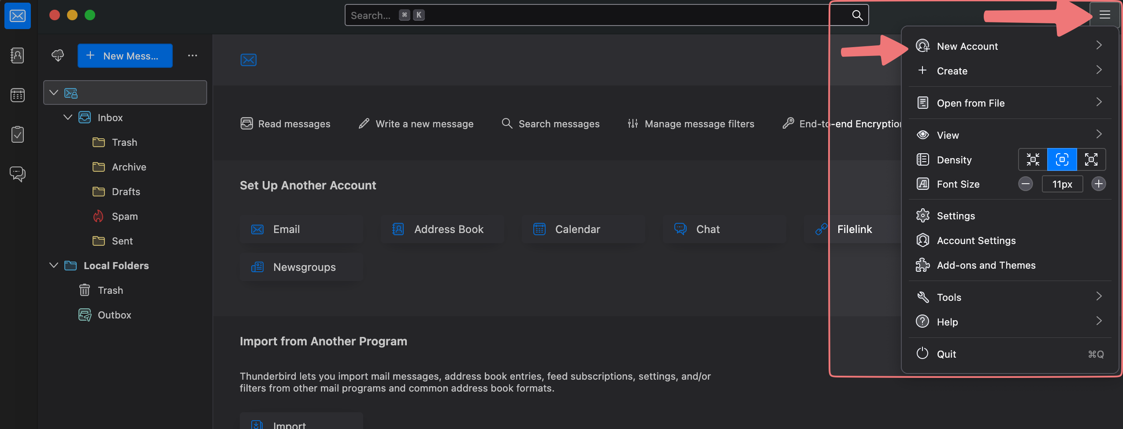This screenshot has width=1123, height=429.
Task: Choose Add-ons and Themes
Action: click(1010, 265)
